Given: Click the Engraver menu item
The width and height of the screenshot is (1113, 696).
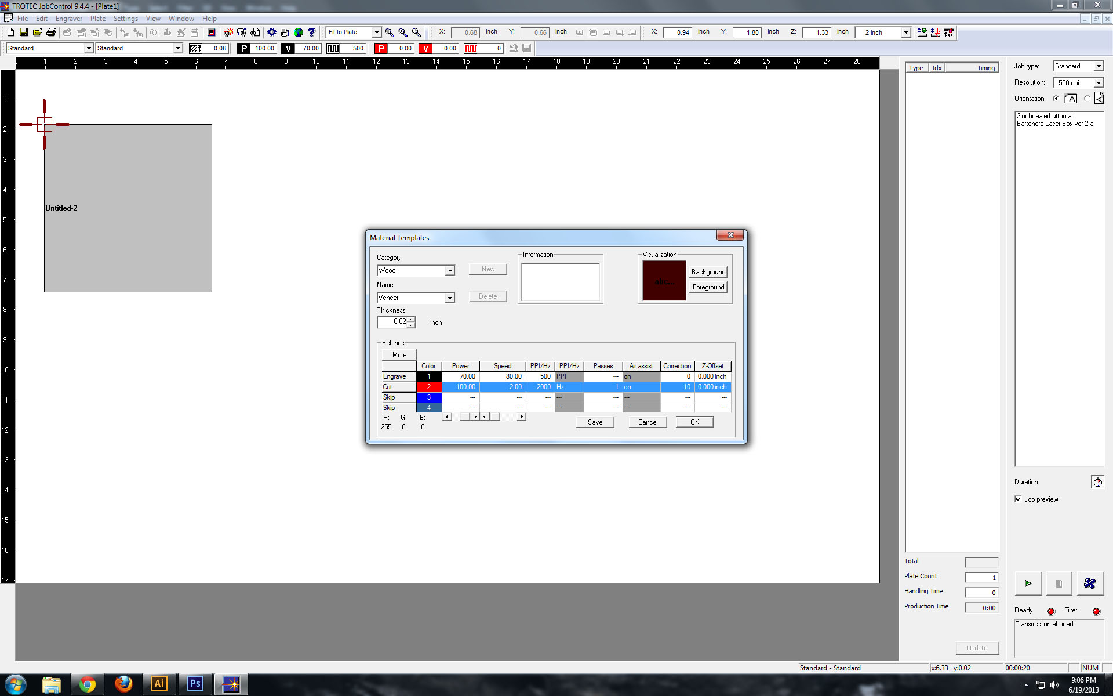Looking at the screenshot, I should point(68,19).
